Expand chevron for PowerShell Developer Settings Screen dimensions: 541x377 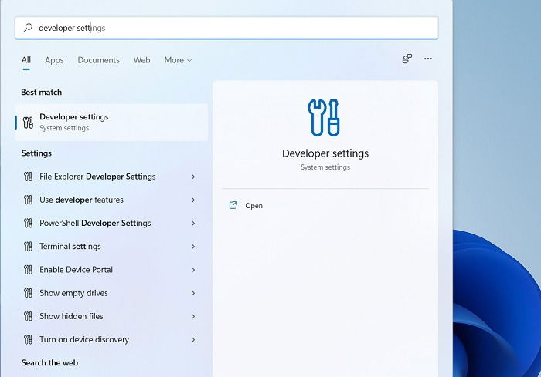click(193, 224)
